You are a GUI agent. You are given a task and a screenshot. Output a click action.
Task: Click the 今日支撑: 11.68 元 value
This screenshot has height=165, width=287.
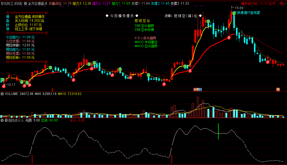pos(20,41)
